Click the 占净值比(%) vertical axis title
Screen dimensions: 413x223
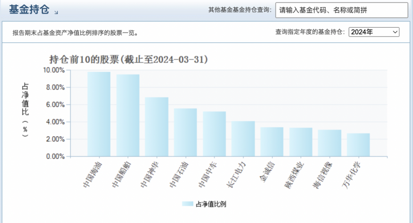click(x=25, y=109)
